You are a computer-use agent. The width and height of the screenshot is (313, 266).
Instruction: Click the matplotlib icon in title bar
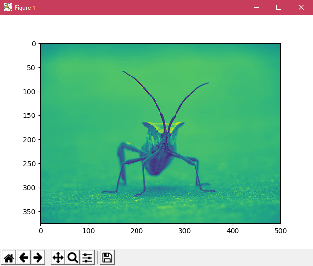(x=8, y=8)
